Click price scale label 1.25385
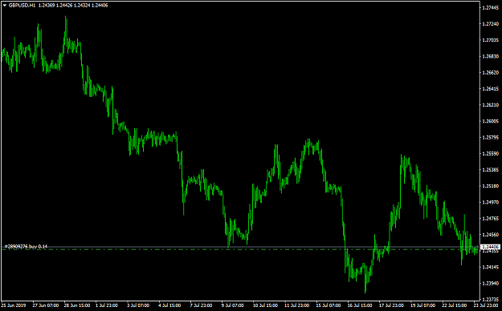This screenshot has width=502, height=311. (x=491, y=170)
